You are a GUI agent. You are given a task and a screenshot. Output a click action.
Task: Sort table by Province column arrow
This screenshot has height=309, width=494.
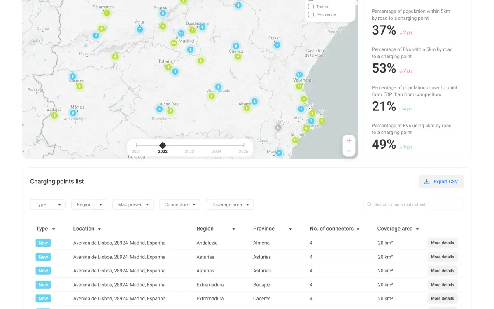pyautogui.click(x=290, y=229)
